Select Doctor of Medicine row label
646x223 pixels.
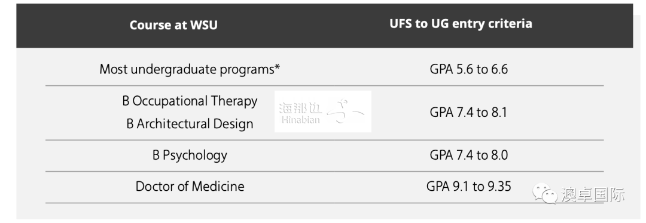tap(190, 187)
